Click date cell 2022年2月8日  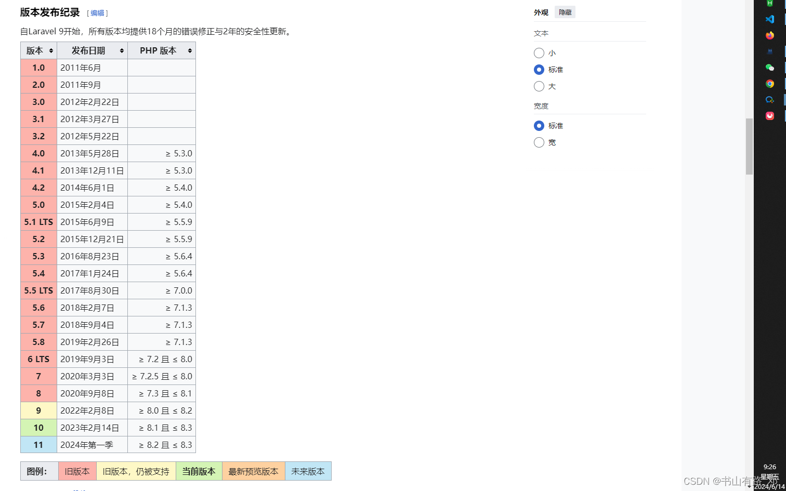coord(93,410)
